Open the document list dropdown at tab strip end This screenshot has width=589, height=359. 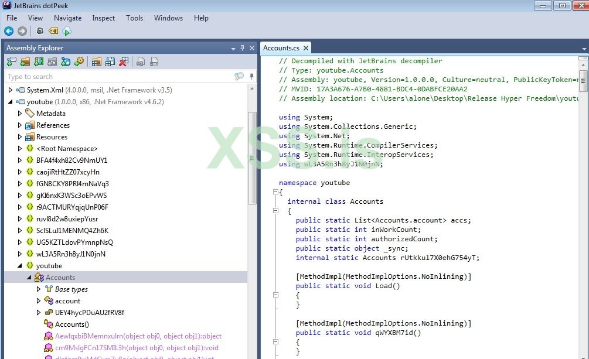pos(584,49)
